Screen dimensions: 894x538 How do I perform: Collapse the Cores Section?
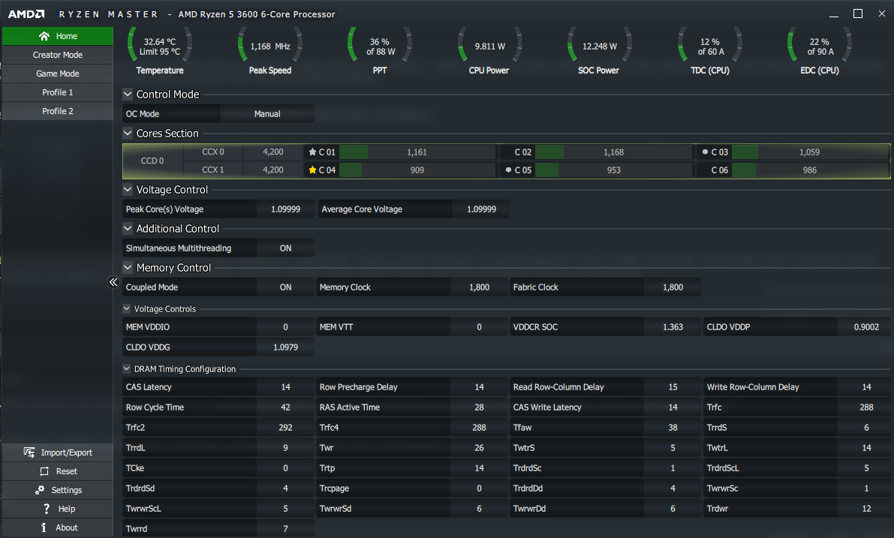pyautogui.click(x=128, y=133)
